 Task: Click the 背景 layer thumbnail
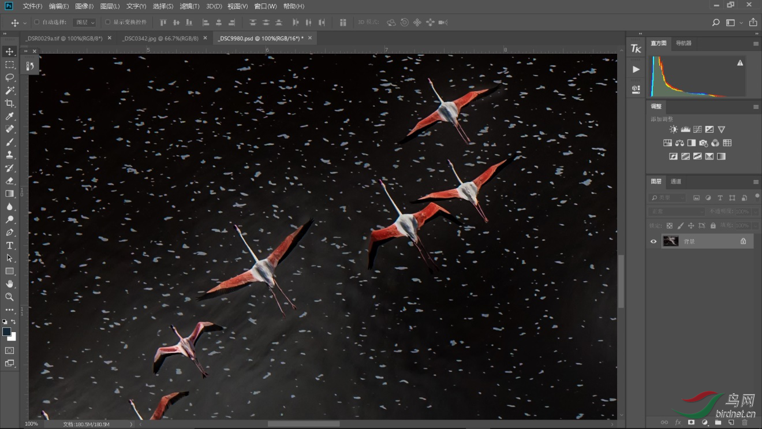671,241
